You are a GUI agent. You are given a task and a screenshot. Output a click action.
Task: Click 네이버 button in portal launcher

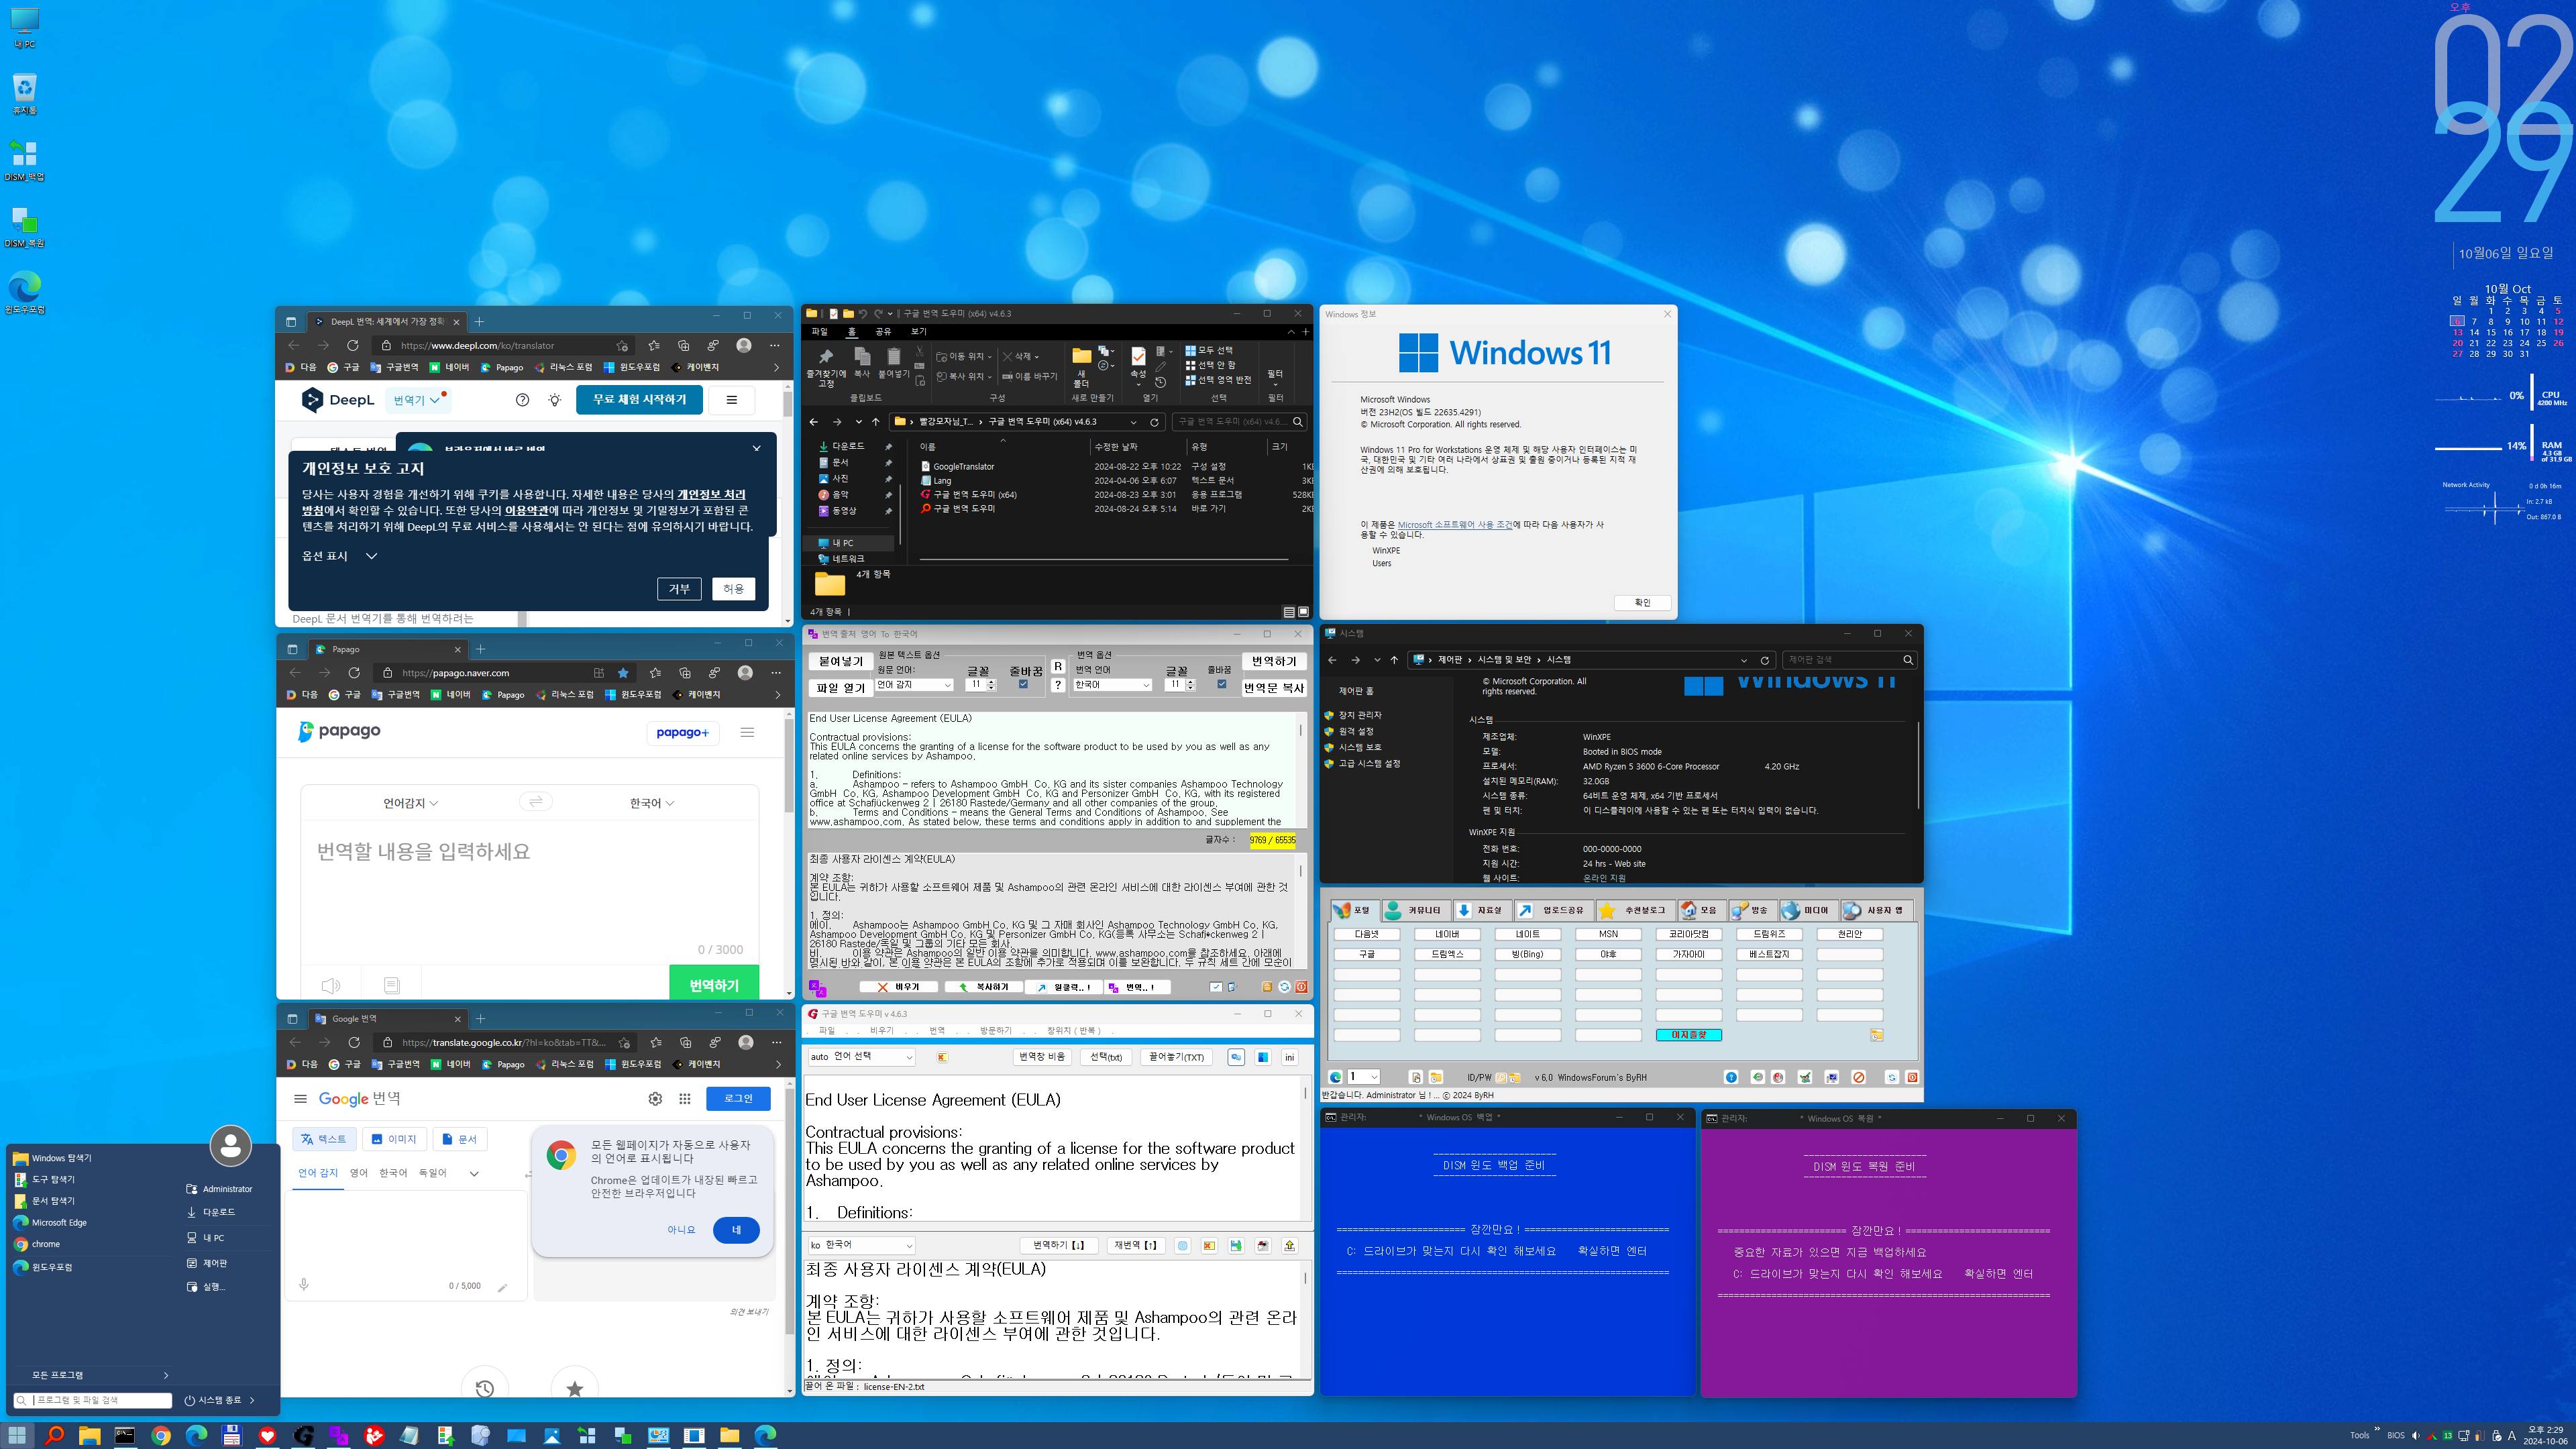click(1447, 934)
